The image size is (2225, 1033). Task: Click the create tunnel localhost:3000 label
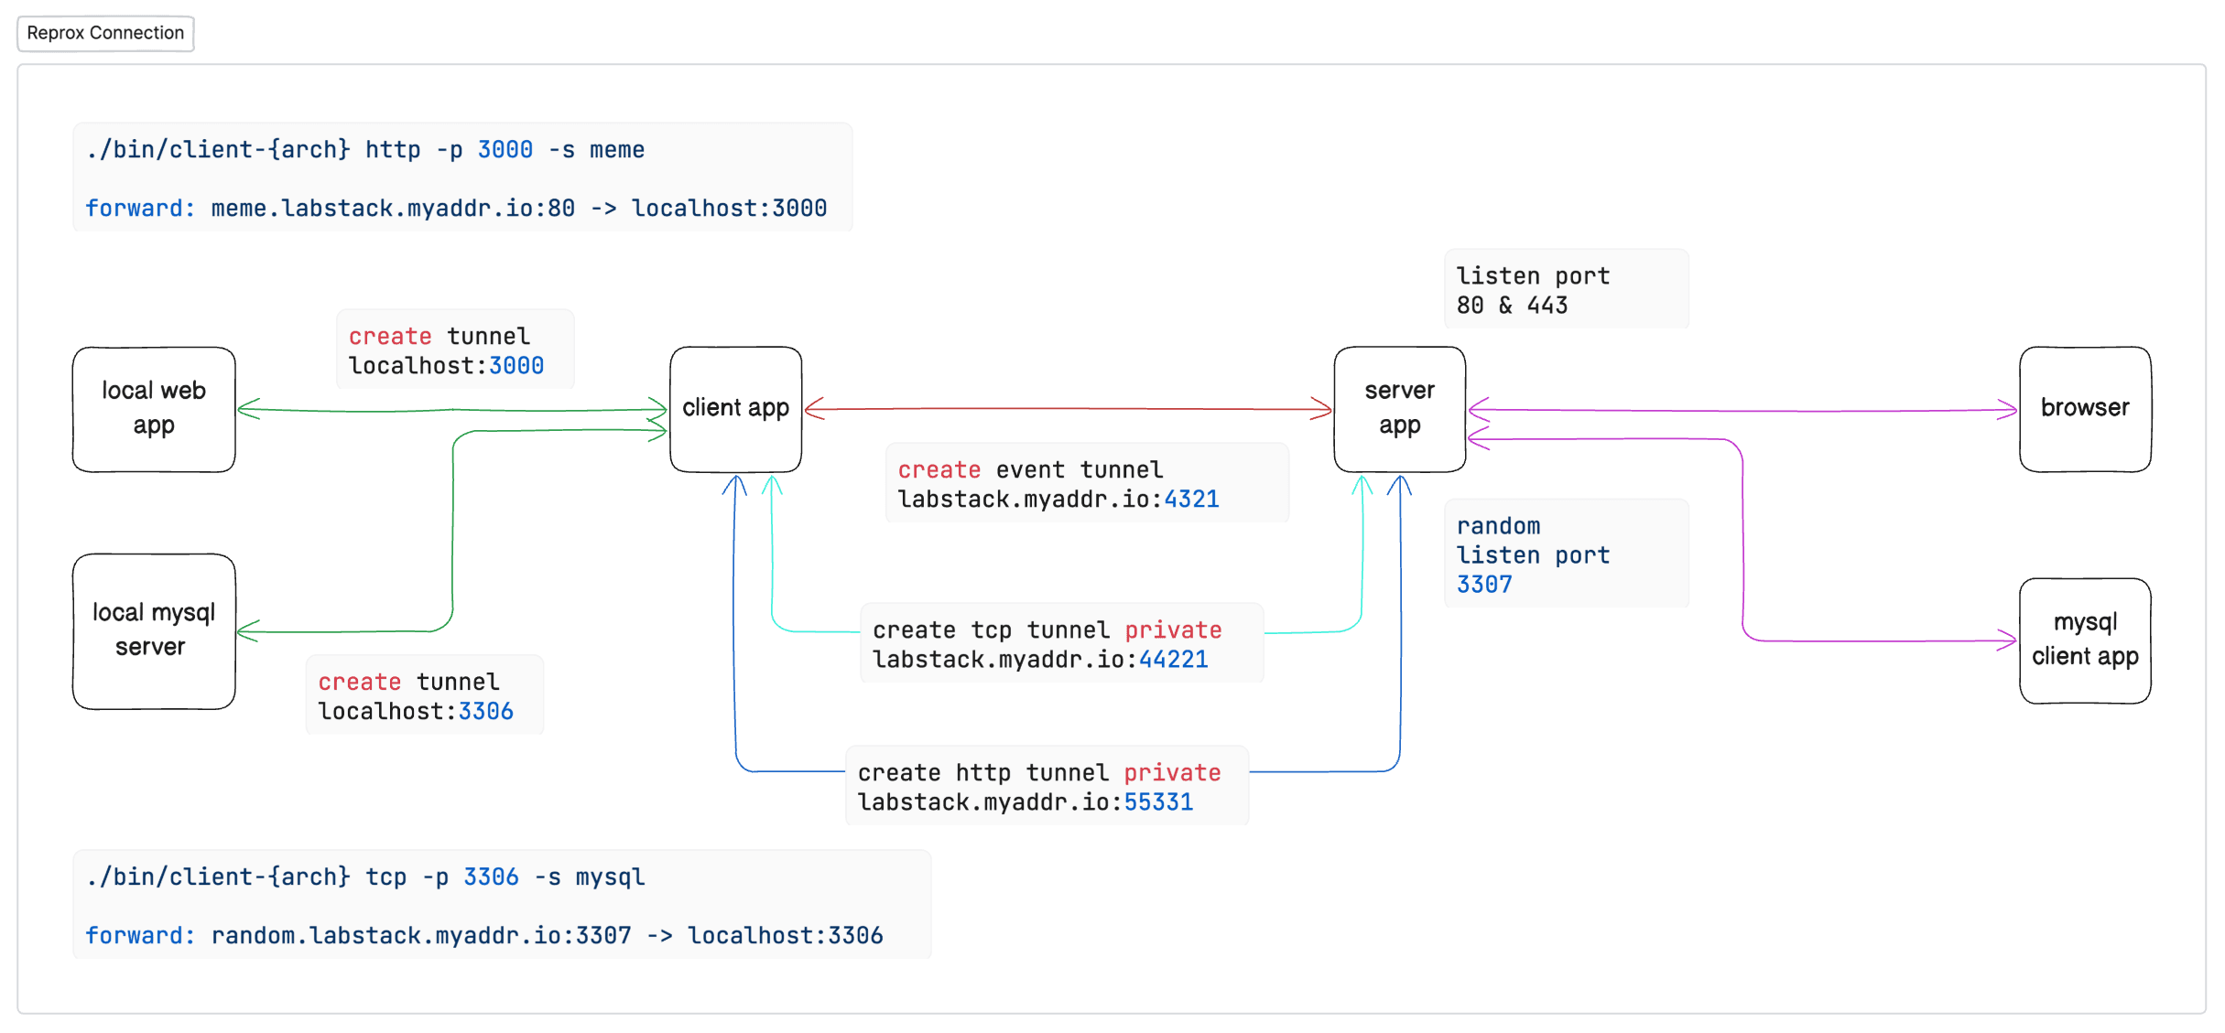pos(455,350)
